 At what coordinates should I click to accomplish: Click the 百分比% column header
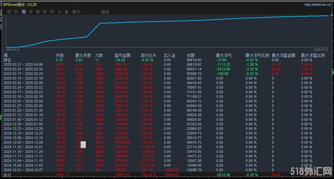pos(149,55)
